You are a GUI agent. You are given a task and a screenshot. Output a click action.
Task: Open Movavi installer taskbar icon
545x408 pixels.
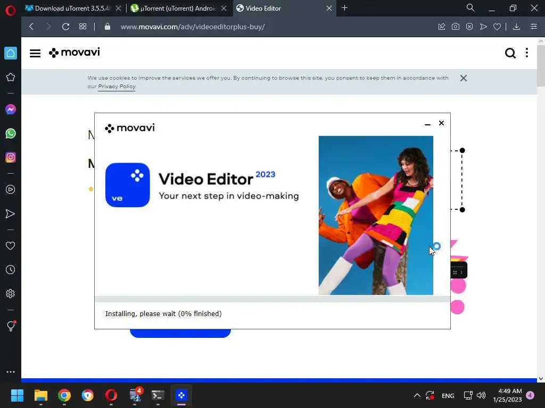coord(181,395)
